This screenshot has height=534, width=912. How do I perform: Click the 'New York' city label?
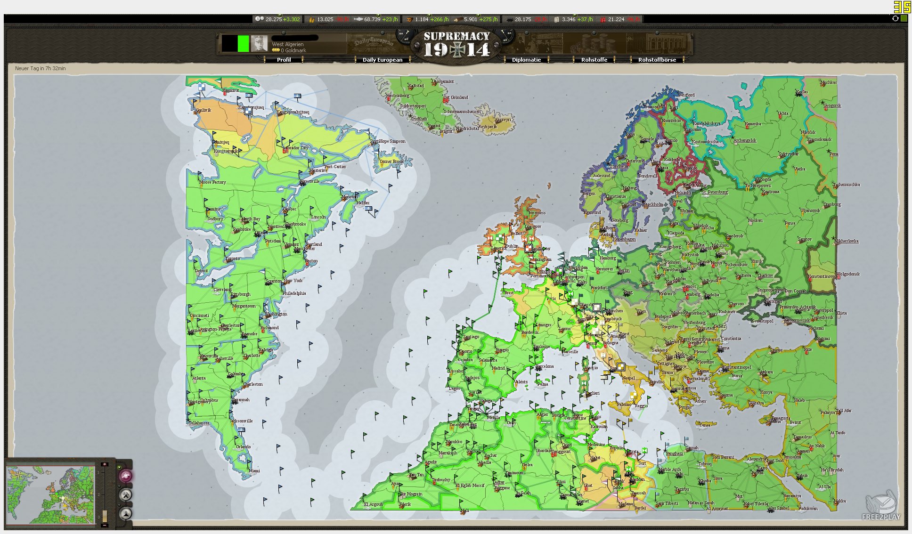coord(293,281)
